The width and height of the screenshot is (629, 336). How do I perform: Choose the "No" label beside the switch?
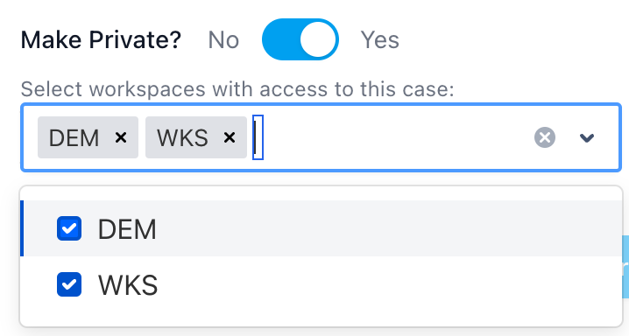[223, 40]
